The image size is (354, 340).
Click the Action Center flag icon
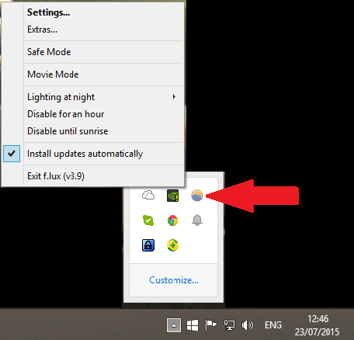click(210, 325)
